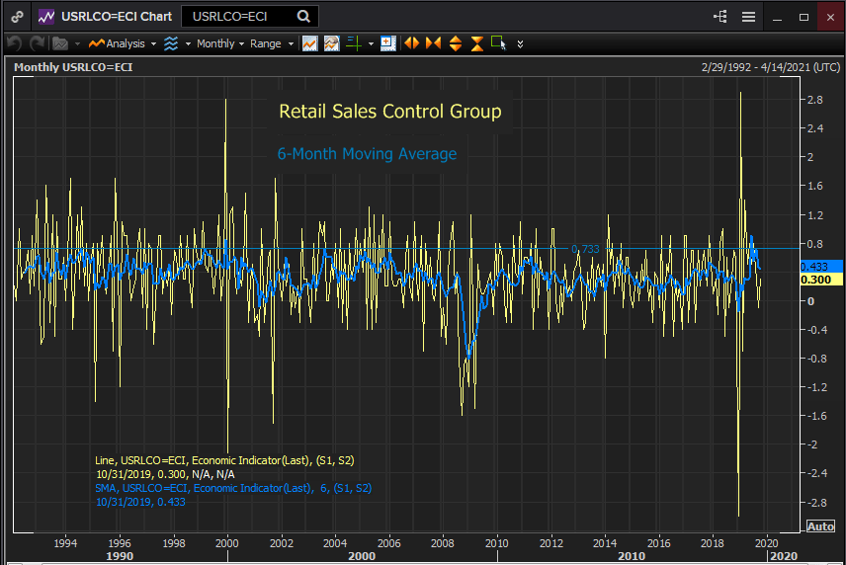Open the Monthly interval dropdown

[x=220, y=43]
